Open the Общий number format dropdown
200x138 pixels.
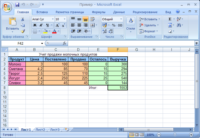[121, 19]
